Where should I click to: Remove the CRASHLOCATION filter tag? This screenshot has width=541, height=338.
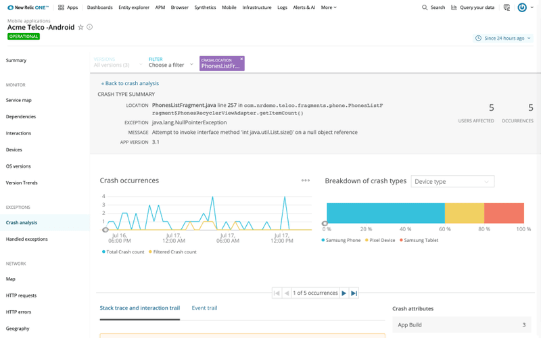click(241, 59)
